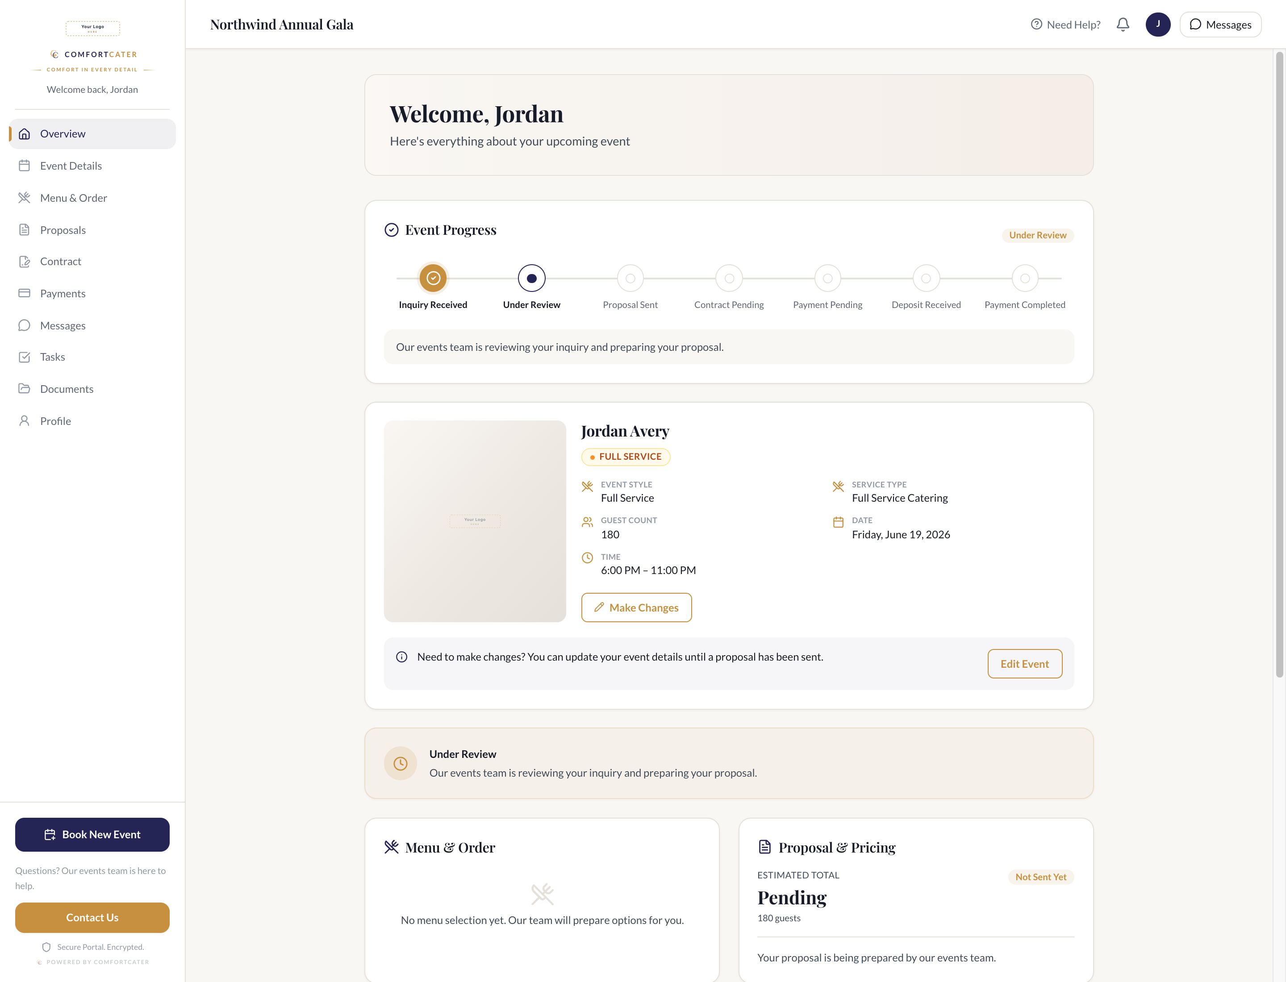The image size is (1286, 982).
Task: Click the Not Sent Yet badge
Action: (x=1041, y=877)
